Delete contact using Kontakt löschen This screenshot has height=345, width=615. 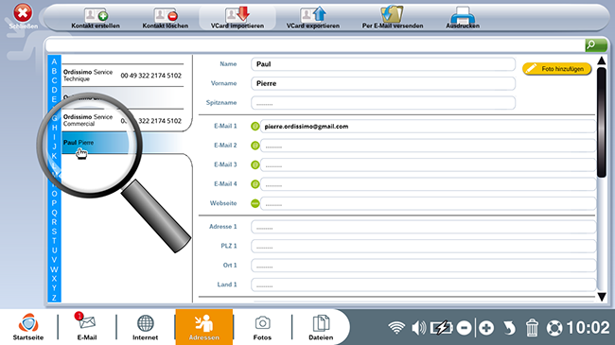[166, 18]
